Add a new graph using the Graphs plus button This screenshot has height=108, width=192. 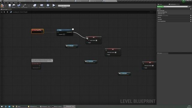[191, 9]
